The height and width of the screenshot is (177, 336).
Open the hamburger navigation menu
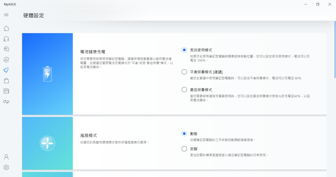tap(6, 15)
